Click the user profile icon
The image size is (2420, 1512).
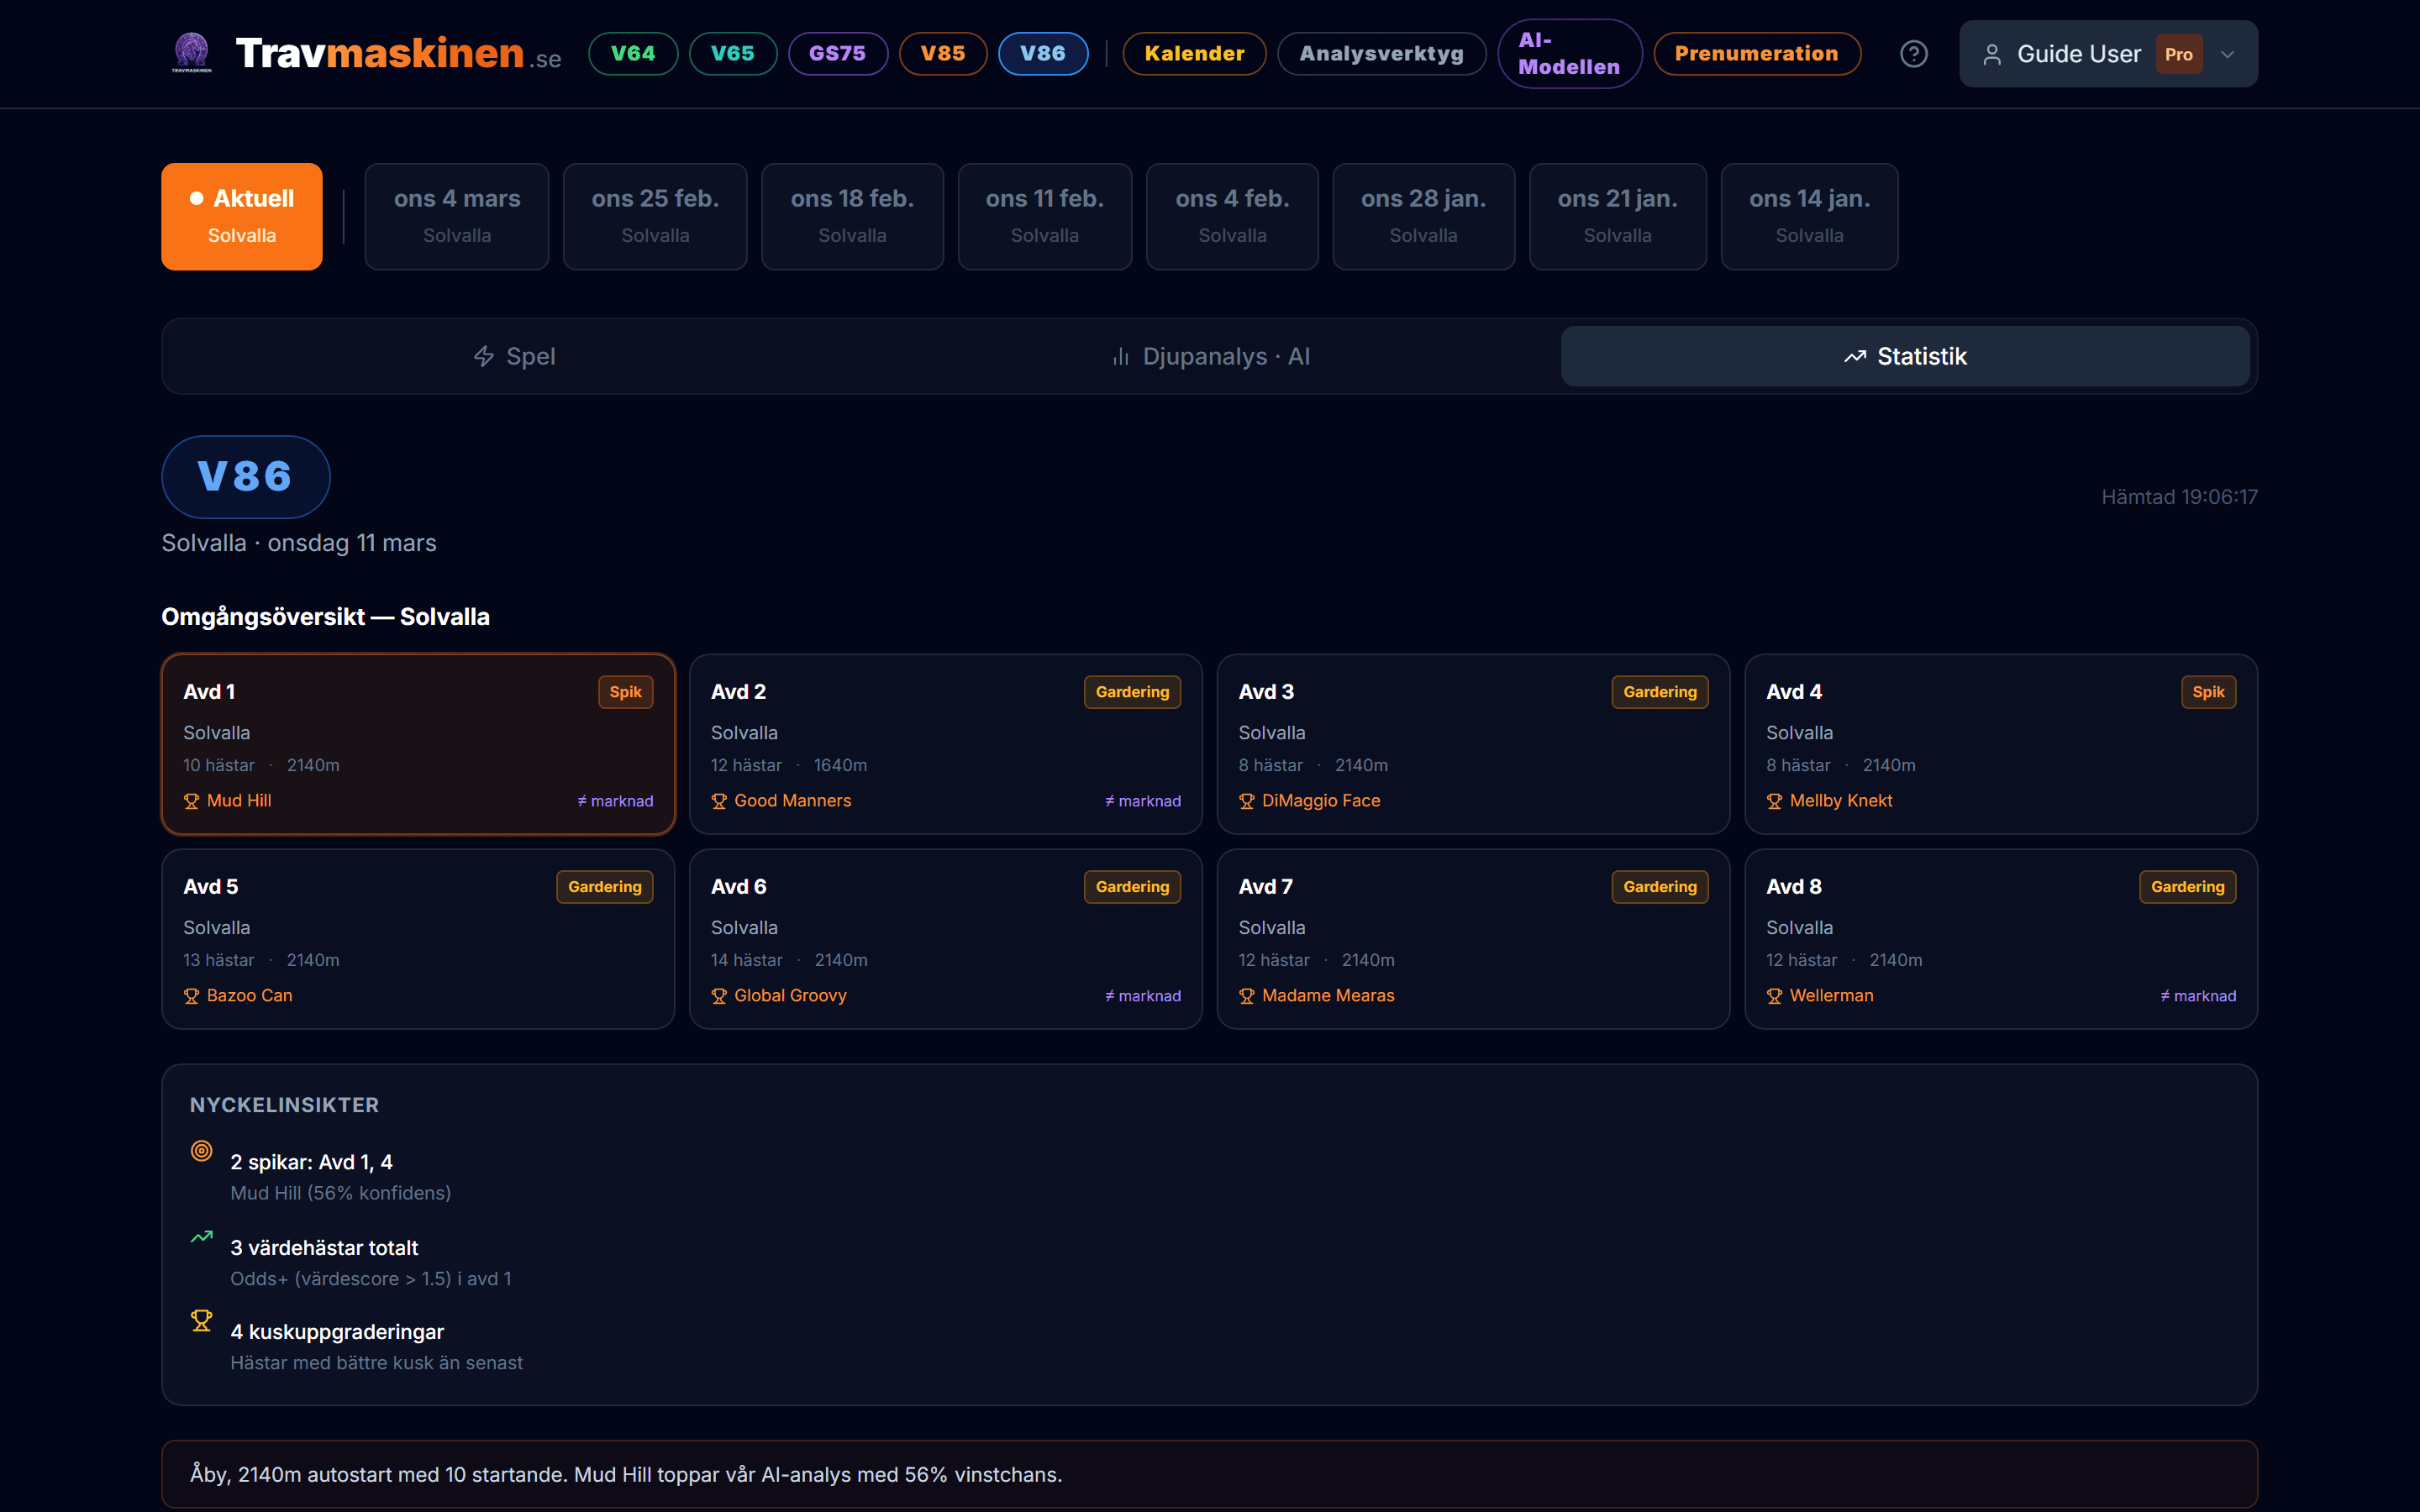pos(1991,54)
